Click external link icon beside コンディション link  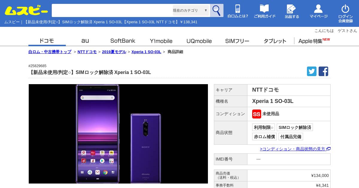click(328, 149)
